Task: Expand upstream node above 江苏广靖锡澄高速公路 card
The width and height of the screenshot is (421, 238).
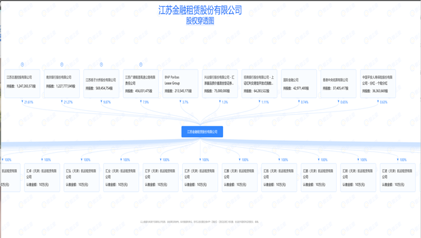Action: pos(141,65)
